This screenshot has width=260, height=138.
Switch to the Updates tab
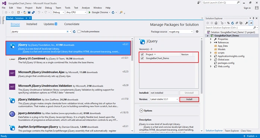[x=50, y=24]
